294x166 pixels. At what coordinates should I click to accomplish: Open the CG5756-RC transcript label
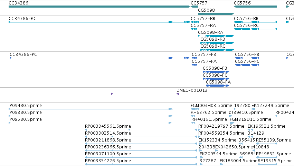(x=246, y=26)
